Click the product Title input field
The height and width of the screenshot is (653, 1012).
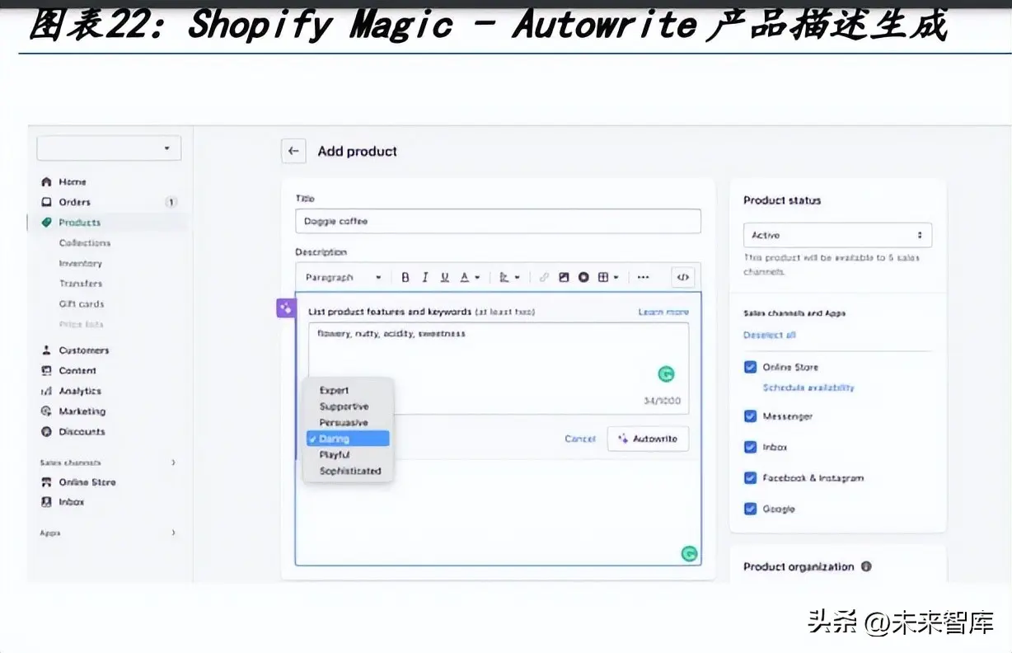(x=498, y=221)
